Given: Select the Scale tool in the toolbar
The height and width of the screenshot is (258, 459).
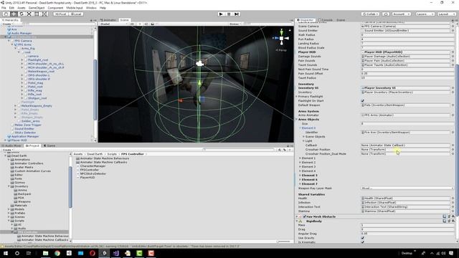Looking at the screenshot, I should [29, 14].
